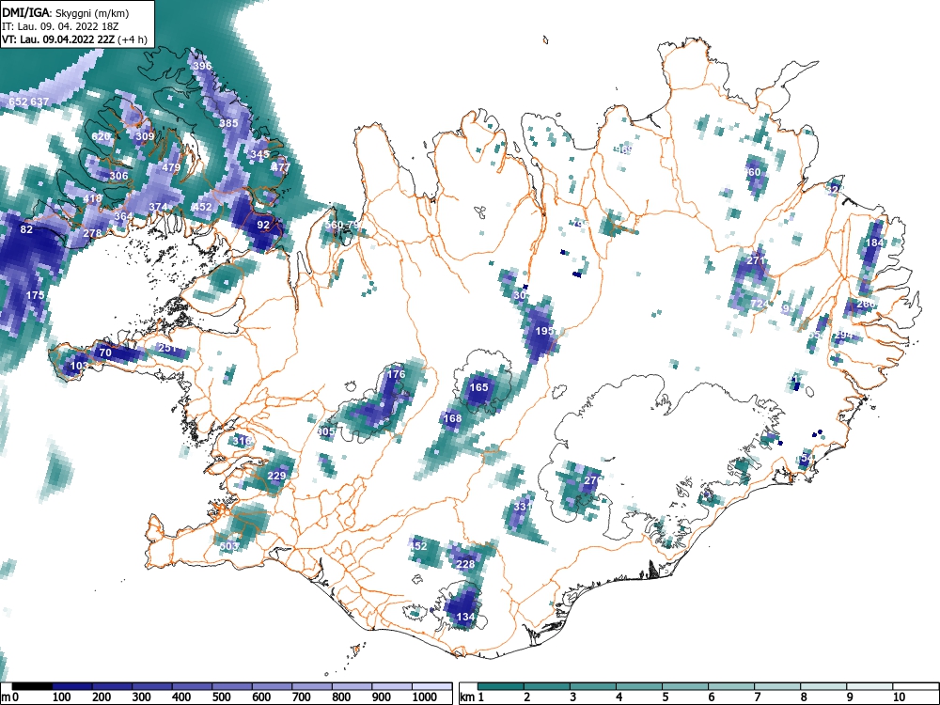The height and width of the screenshot is (705, 940).
Task: Click the visibility value 70
Action: coord(105,353)
